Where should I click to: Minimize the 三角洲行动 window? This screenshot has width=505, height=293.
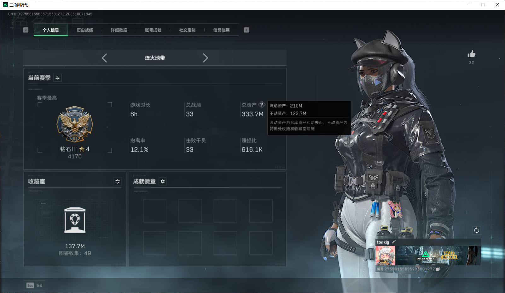[469, 5]
